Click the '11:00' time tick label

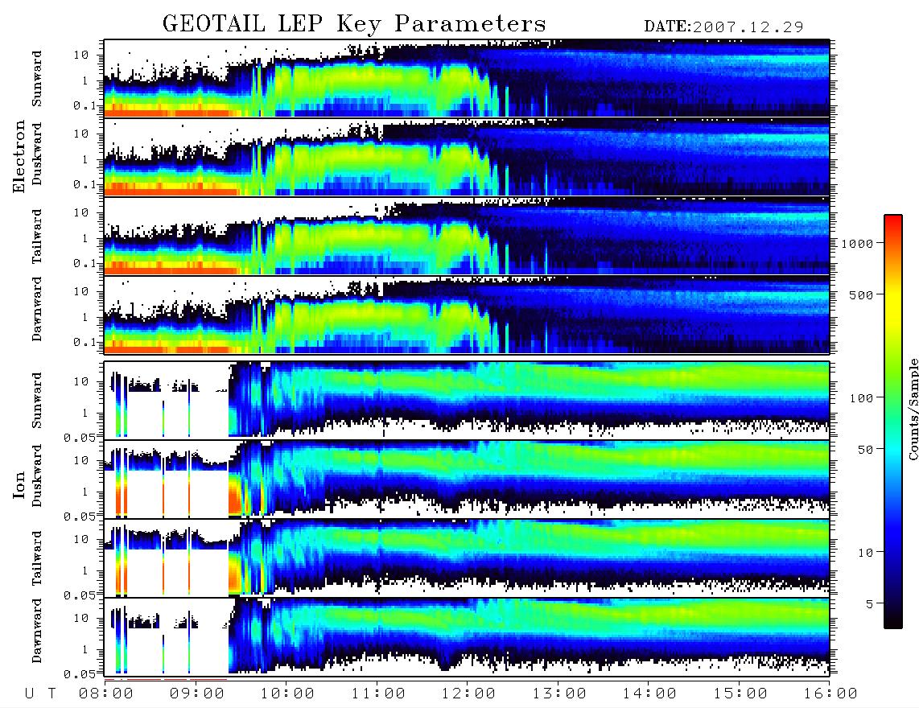click(x=378, y=694)
